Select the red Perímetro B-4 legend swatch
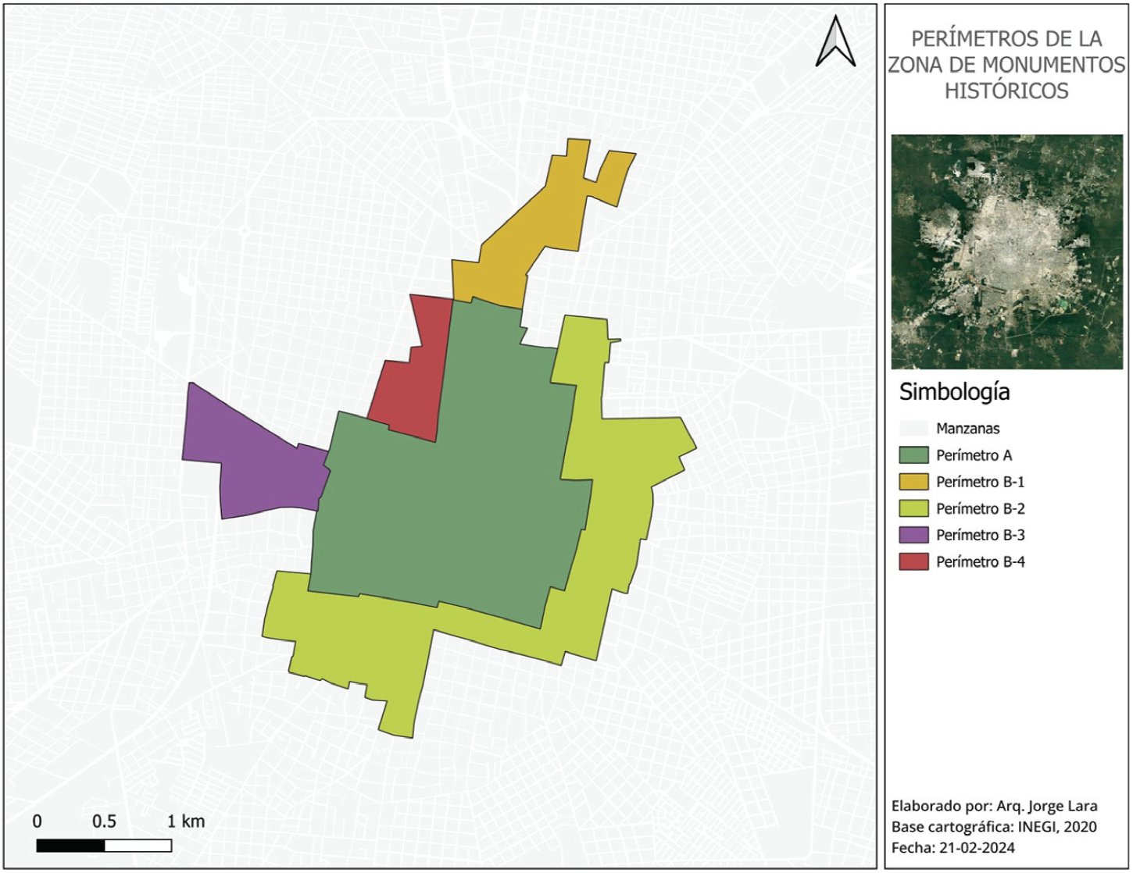 913,561
